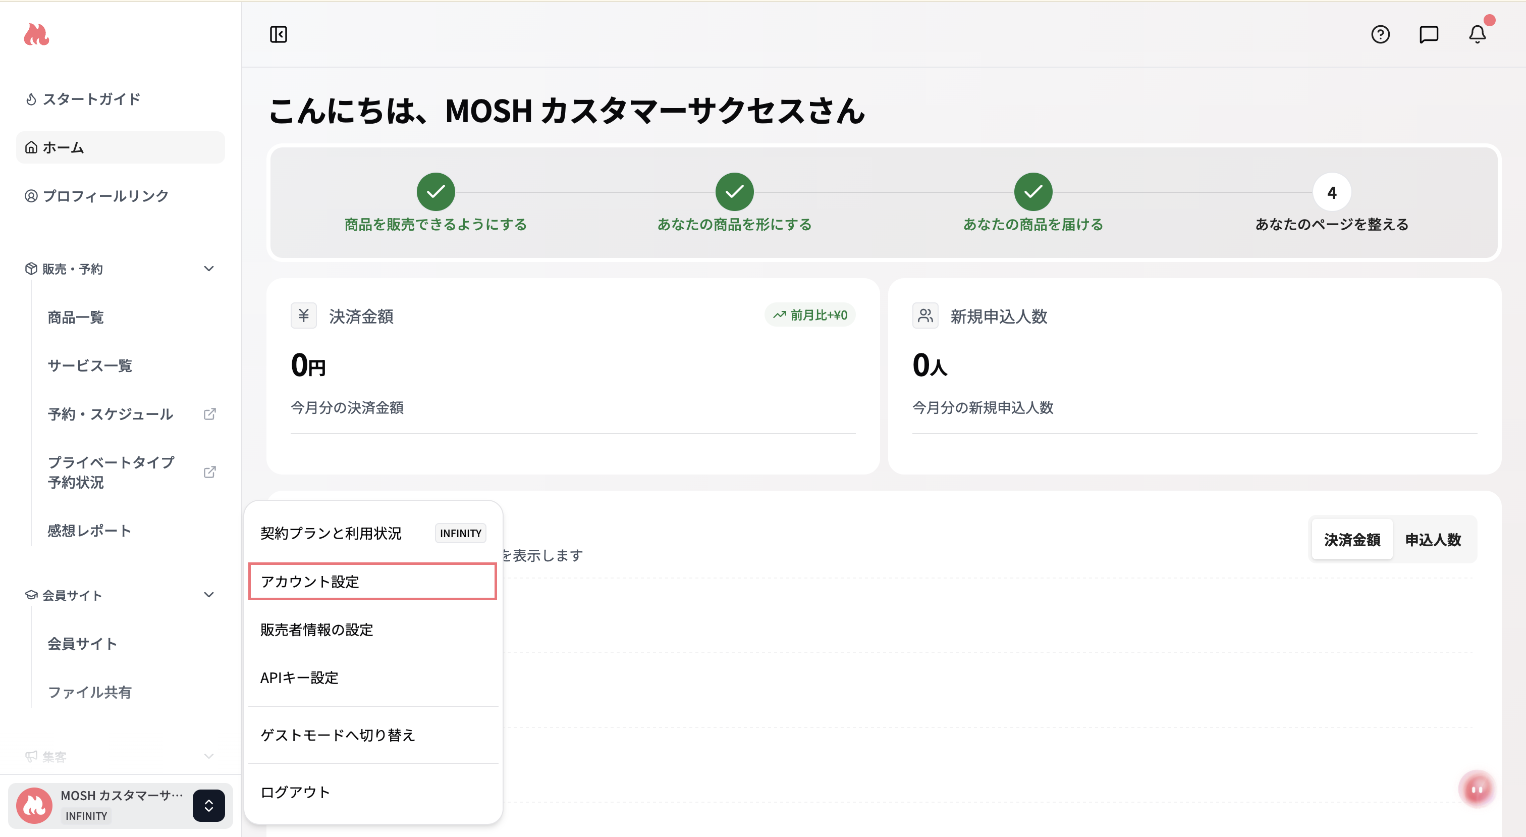Open 感想レポート in the sidebar
Viewport: 1526px width, 837px height.
[x=89, y=531]
